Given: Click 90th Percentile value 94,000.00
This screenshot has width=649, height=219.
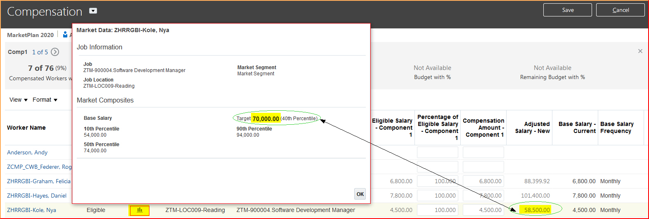Looking at the screenshot, I should coord(248,135).
